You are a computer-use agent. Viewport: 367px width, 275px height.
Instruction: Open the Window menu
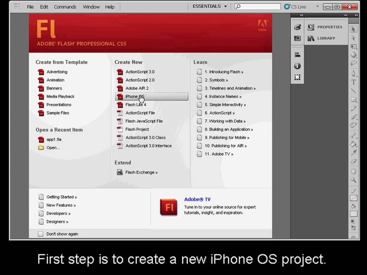pos(91,7)
